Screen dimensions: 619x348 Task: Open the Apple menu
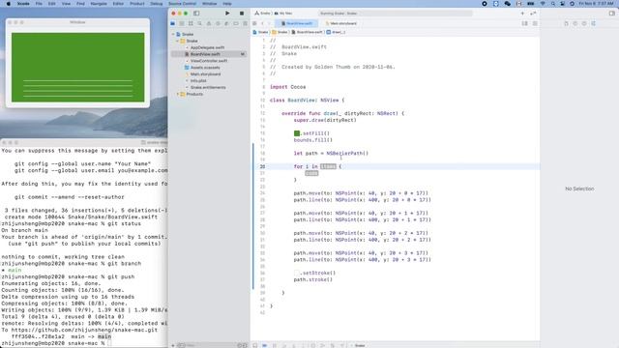coord(9,4)
